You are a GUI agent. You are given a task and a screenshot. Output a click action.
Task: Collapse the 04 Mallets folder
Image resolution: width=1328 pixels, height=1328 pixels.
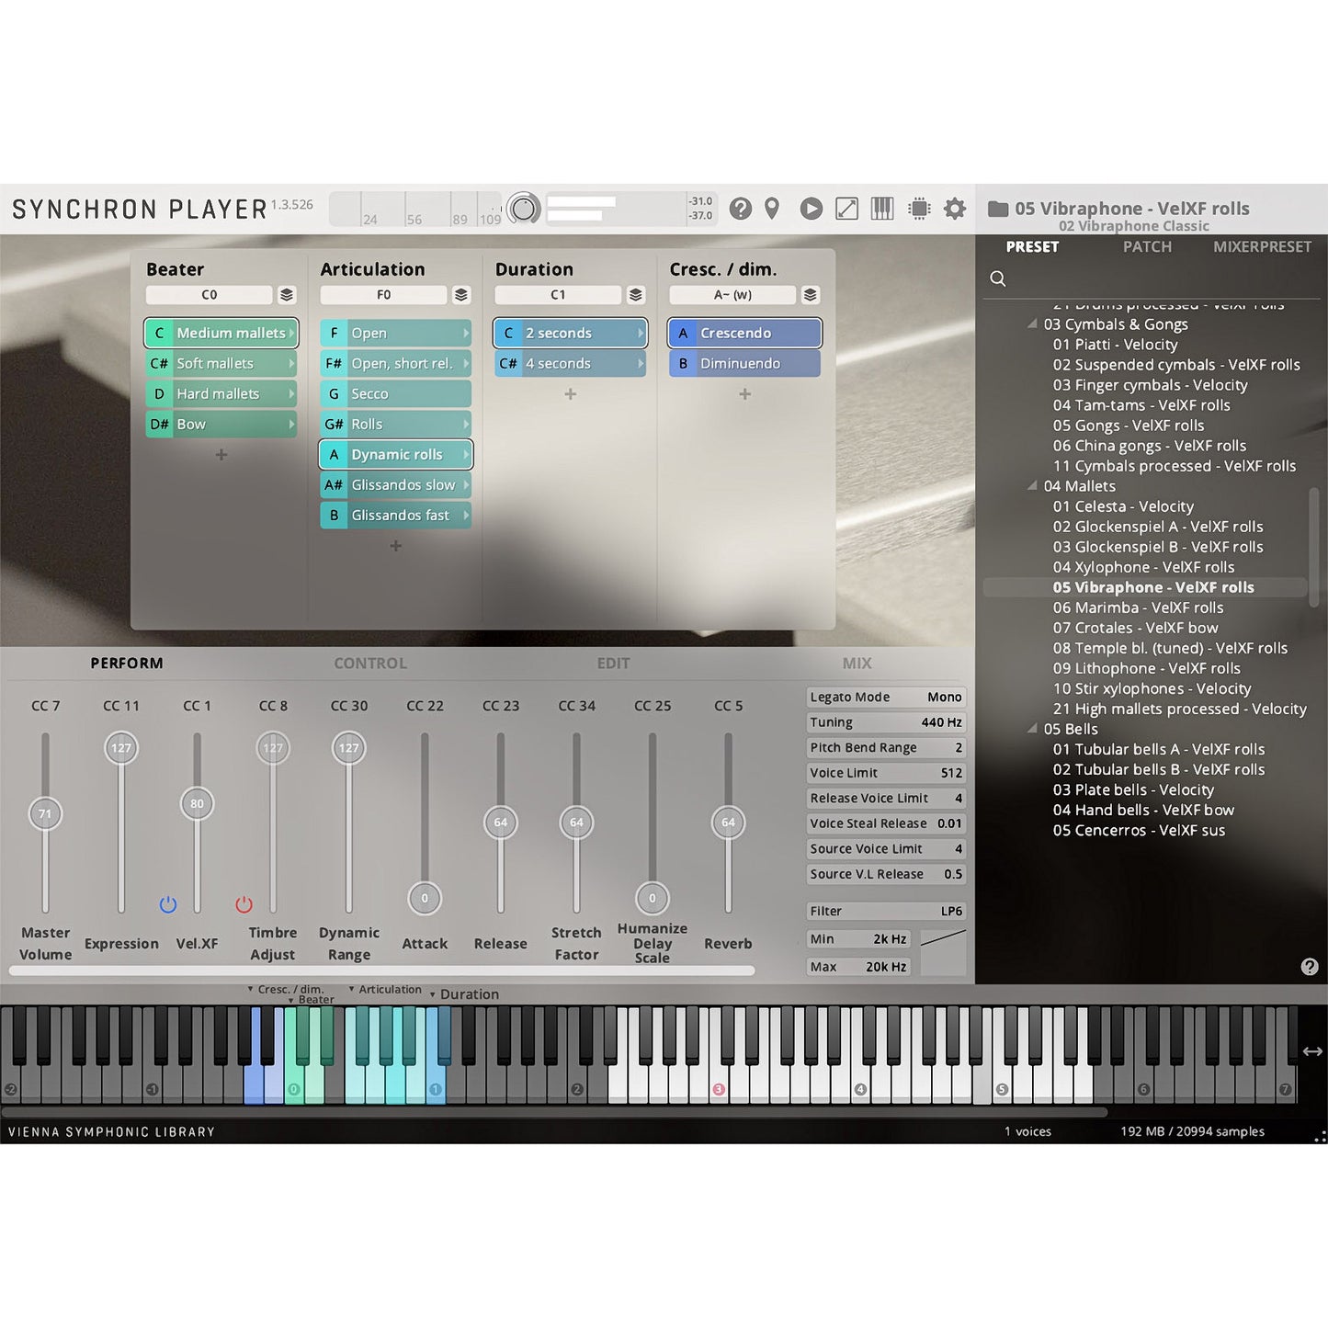pos(1032,486)
